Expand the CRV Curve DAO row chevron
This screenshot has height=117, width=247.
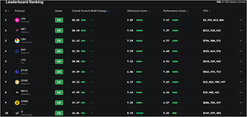[x=241, y=41]
